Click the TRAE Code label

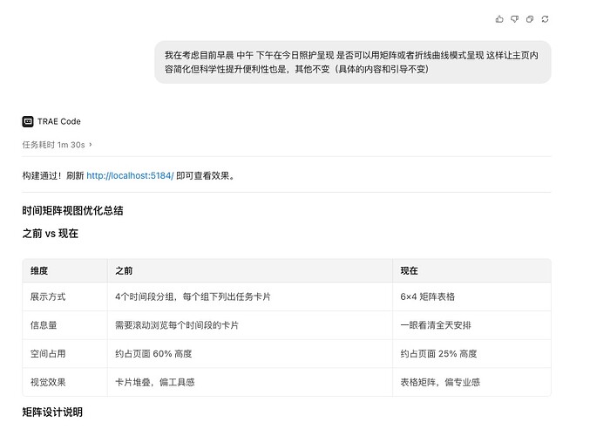pyautogui.click(x=59, y=121)
